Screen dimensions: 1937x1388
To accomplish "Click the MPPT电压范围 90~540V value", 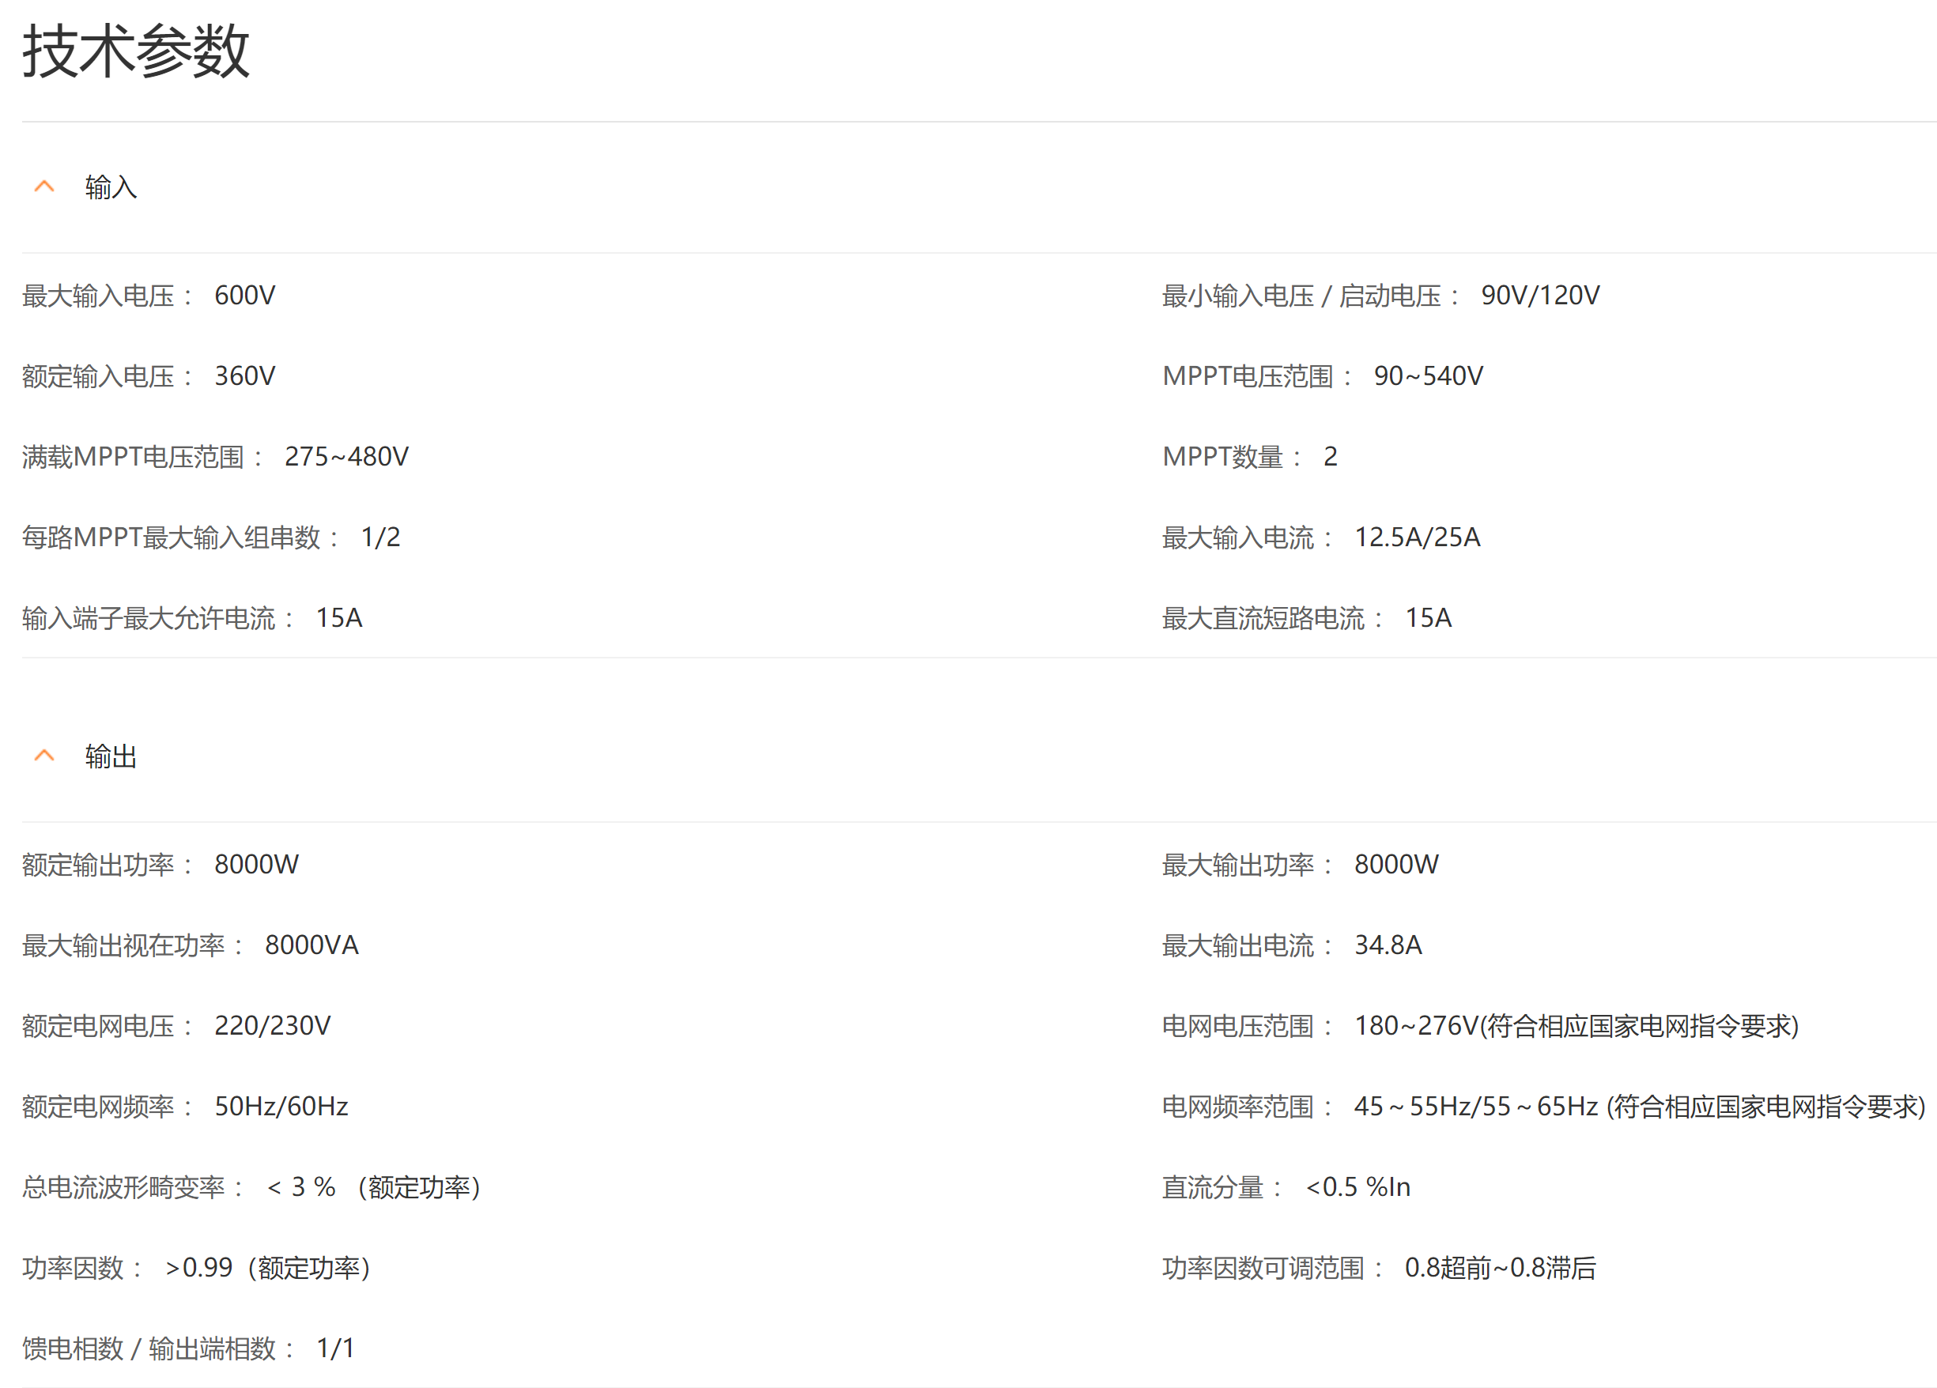I will pos(1428,375).
